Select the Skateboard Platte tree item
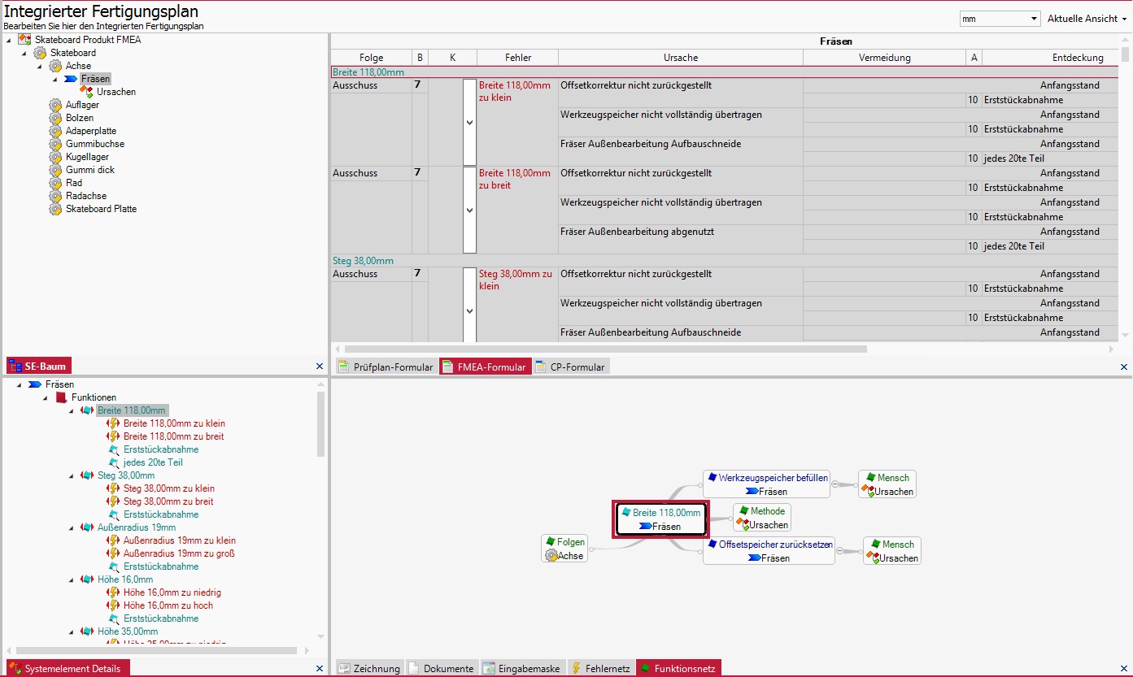The height and width of the screenshot is (677, 1133). point(101,209)
